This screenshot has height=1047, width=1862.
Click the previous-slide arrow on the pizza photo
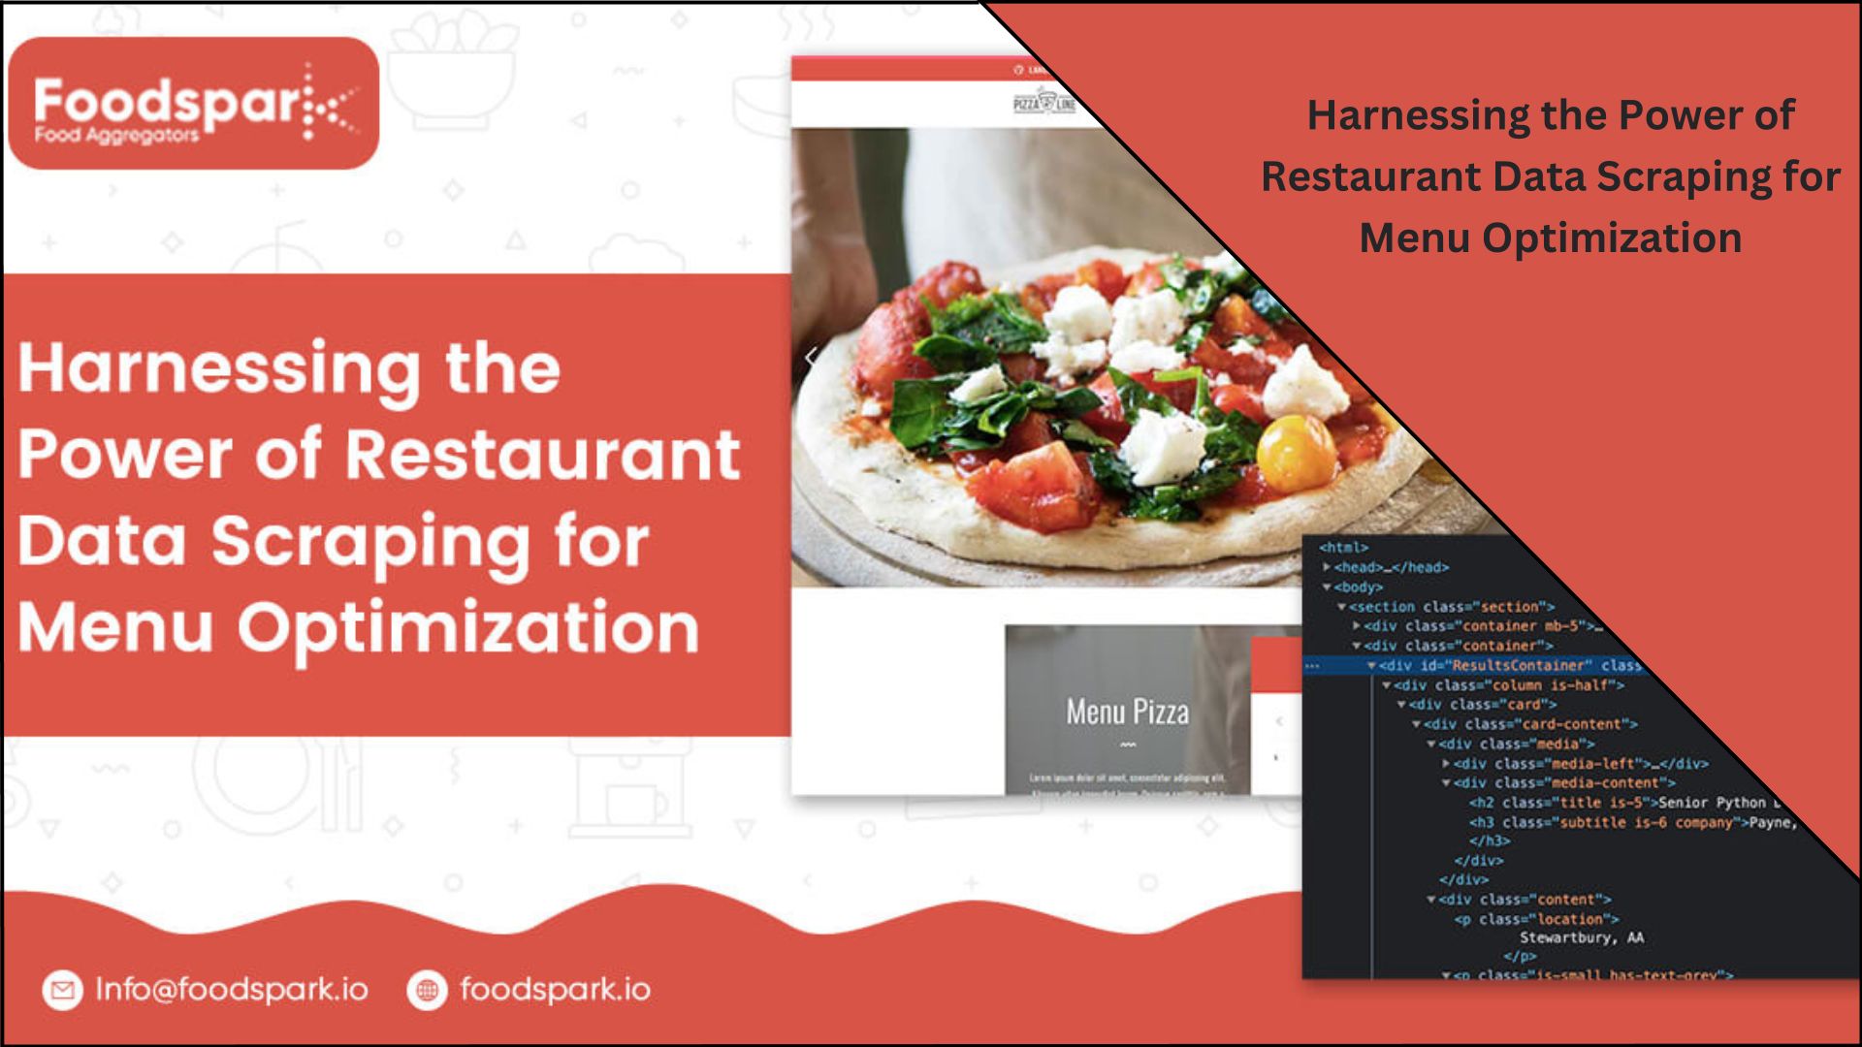pyautogui.click(x=812, y=358)
